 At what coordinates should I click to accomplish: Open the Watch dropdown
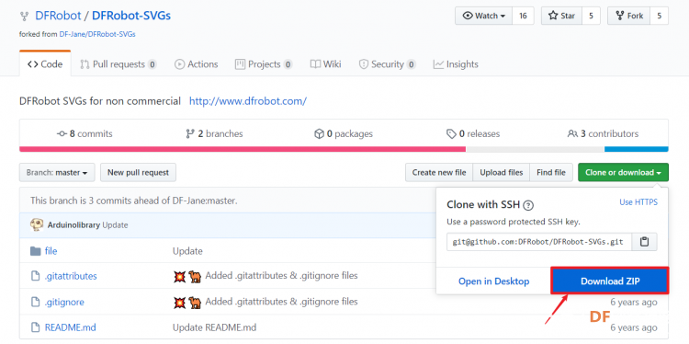[484, 16]
